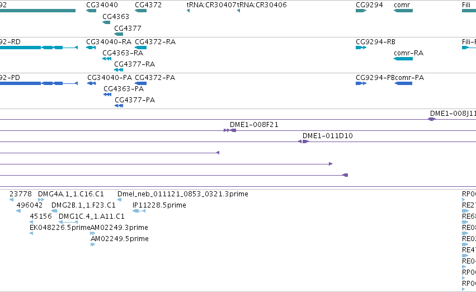Screen dimensions: 476x292
Task: Open the EK048226.5prime EST label
Action: pos(60,227)
